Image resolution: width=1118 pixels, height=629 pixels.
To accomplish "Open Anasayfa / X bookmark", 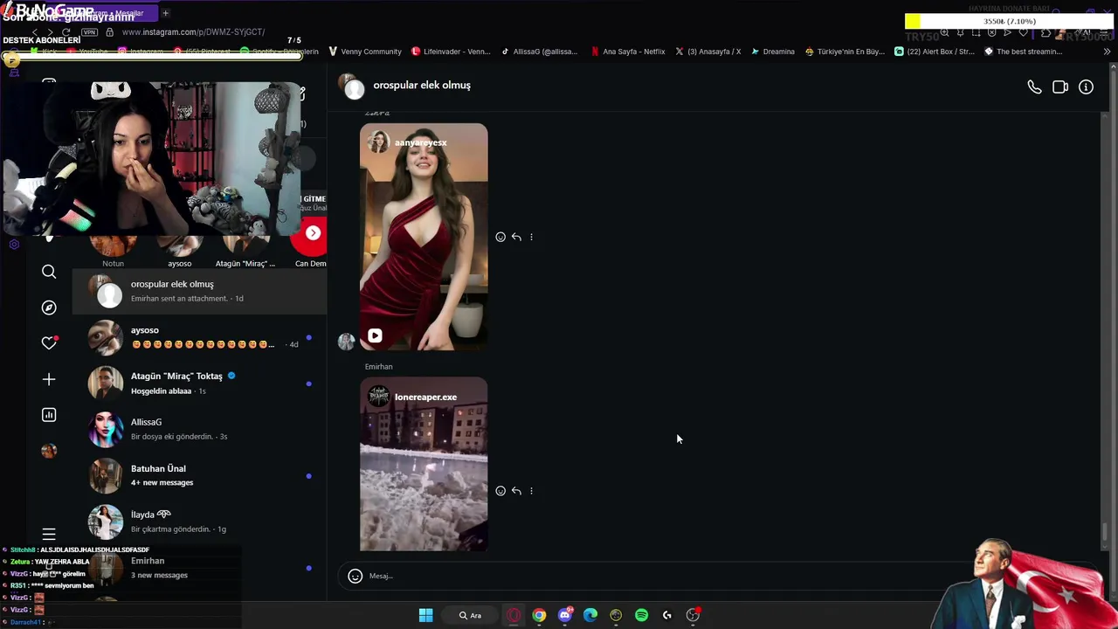I will [708, 52].
